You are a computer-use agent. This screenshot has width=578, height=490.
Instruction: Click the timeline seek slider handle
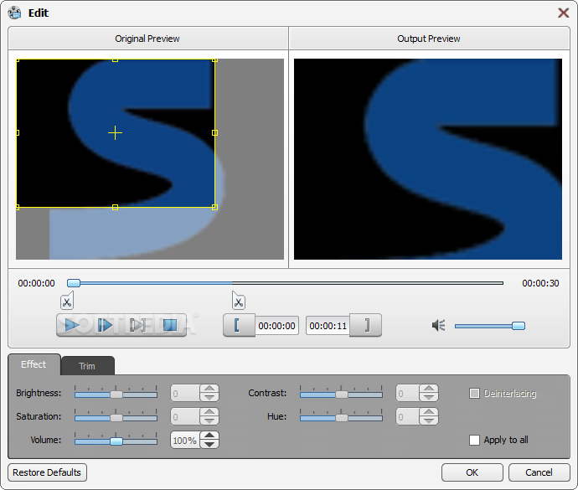tap(74, 283)
